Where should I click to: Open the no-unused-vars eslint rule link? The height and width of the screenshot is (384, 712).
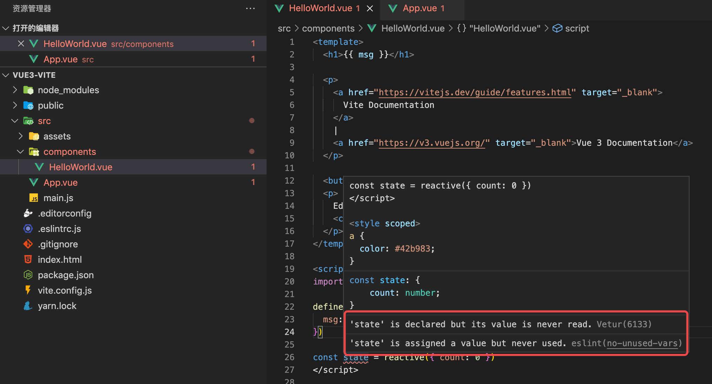pyautogui.click(x=642, y=343)
